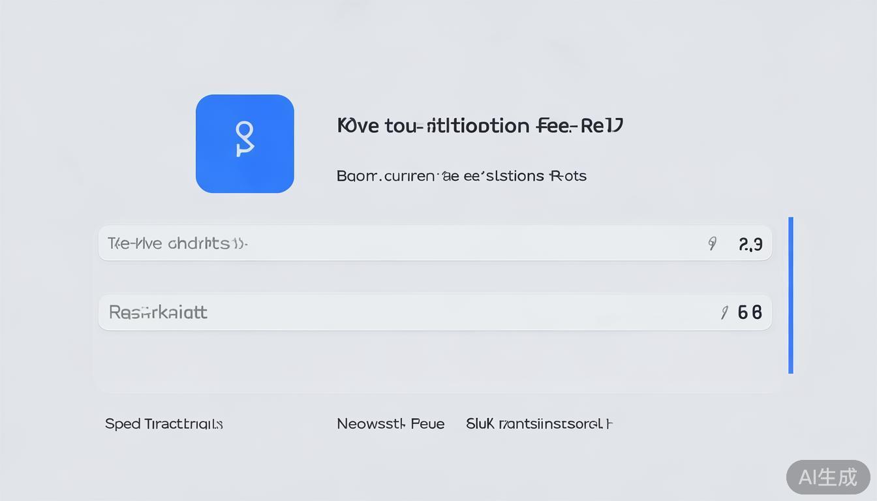Screen dimensions: 877x501
Task: Click the 'Resirkaiatt' row label
Action: click(158, 312)
